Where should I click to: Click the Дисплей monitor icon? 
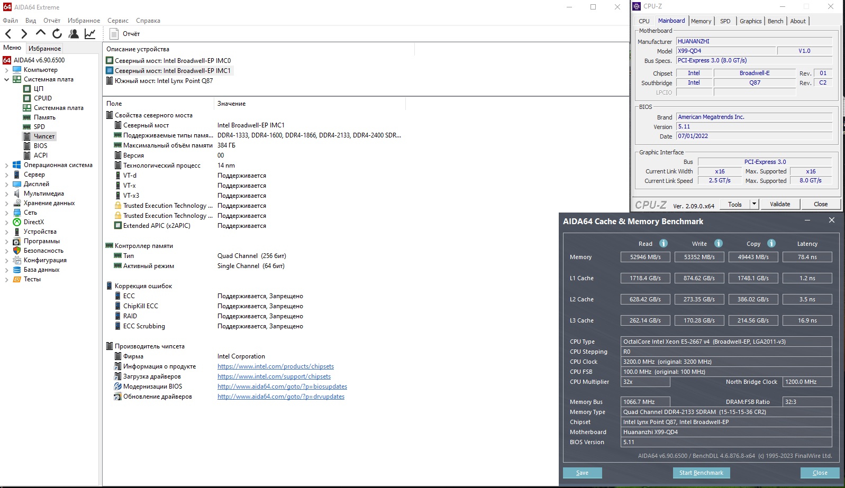pyautogui.click(x=17, y=184)
